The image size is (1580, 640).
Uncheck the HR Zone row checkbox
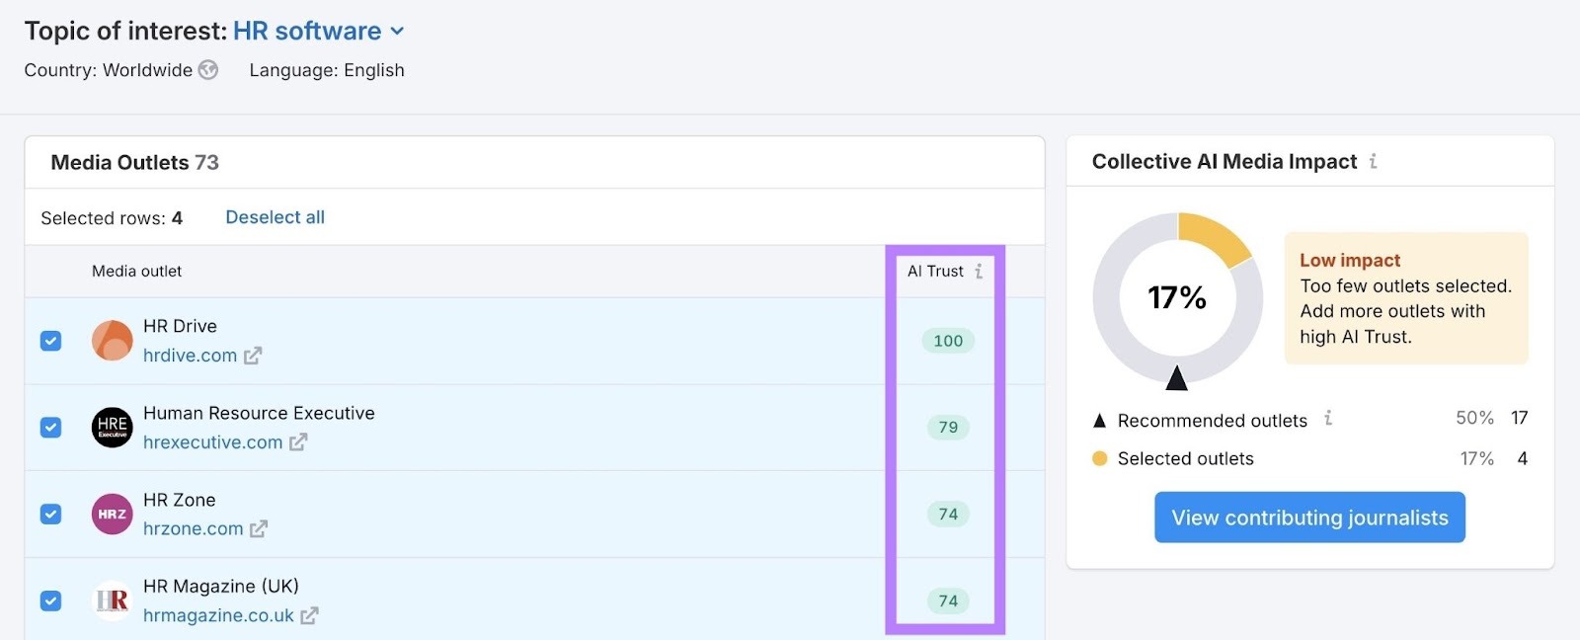click(50, 514)
